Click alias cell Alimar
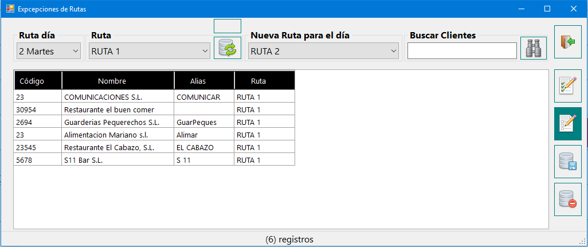Screen dimensions: 588x247 tap(205, 135)
